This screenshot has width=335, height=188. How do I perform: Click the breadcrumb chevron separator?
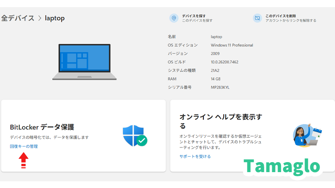(x=39, y=18)
